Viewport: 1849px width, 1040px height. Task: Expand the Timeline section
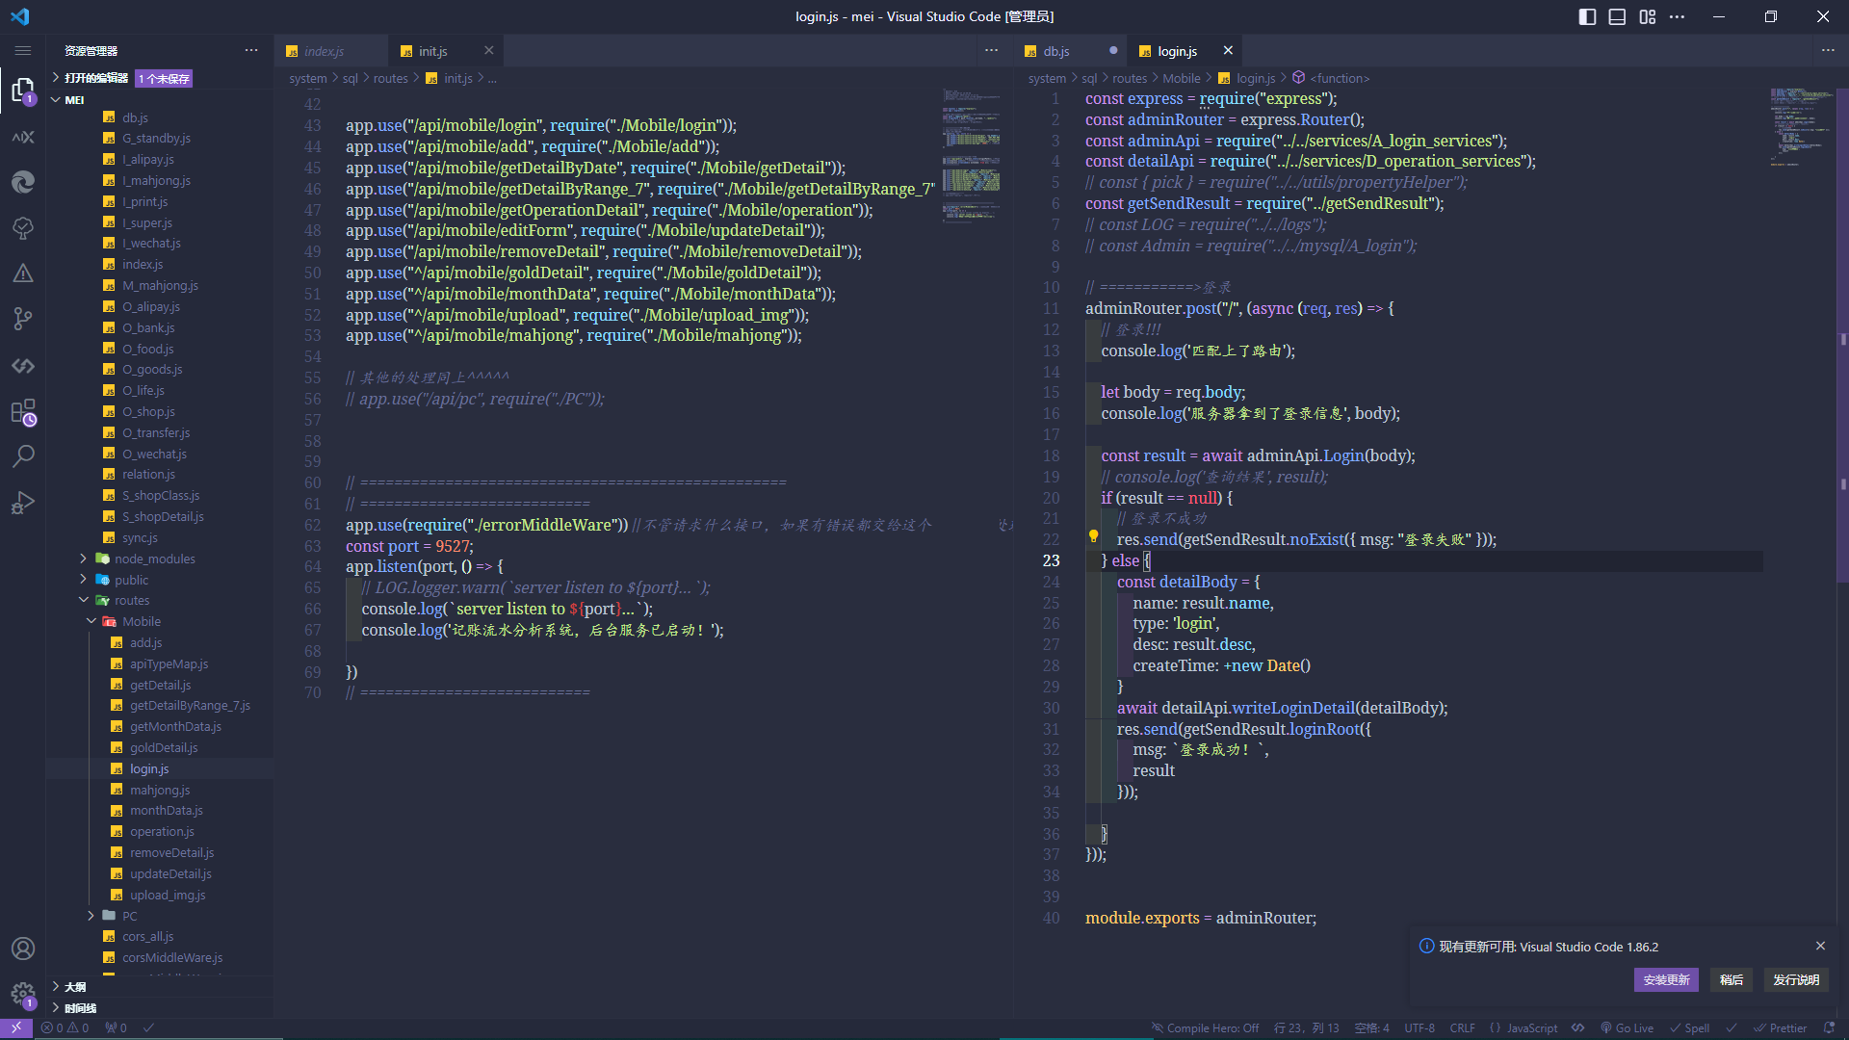click(159, 1008)
